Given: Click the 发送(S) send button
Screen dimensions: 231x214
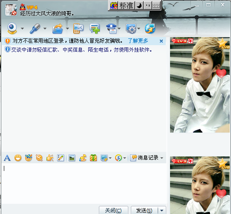Looking at the screenshot, I should point(144,210).
